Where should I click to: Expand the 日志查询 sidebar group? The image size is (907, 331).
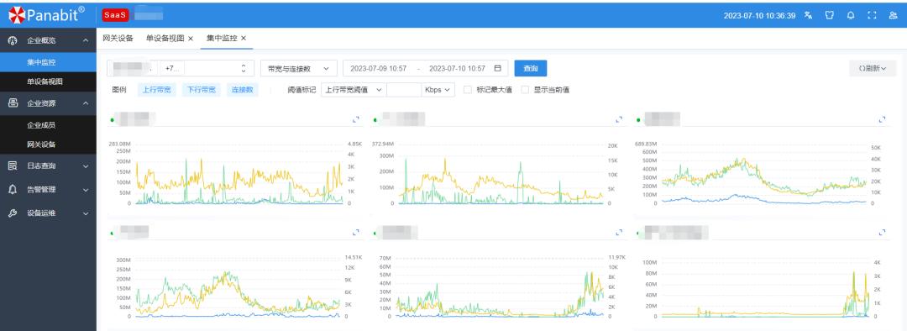[x=86, y=166]
